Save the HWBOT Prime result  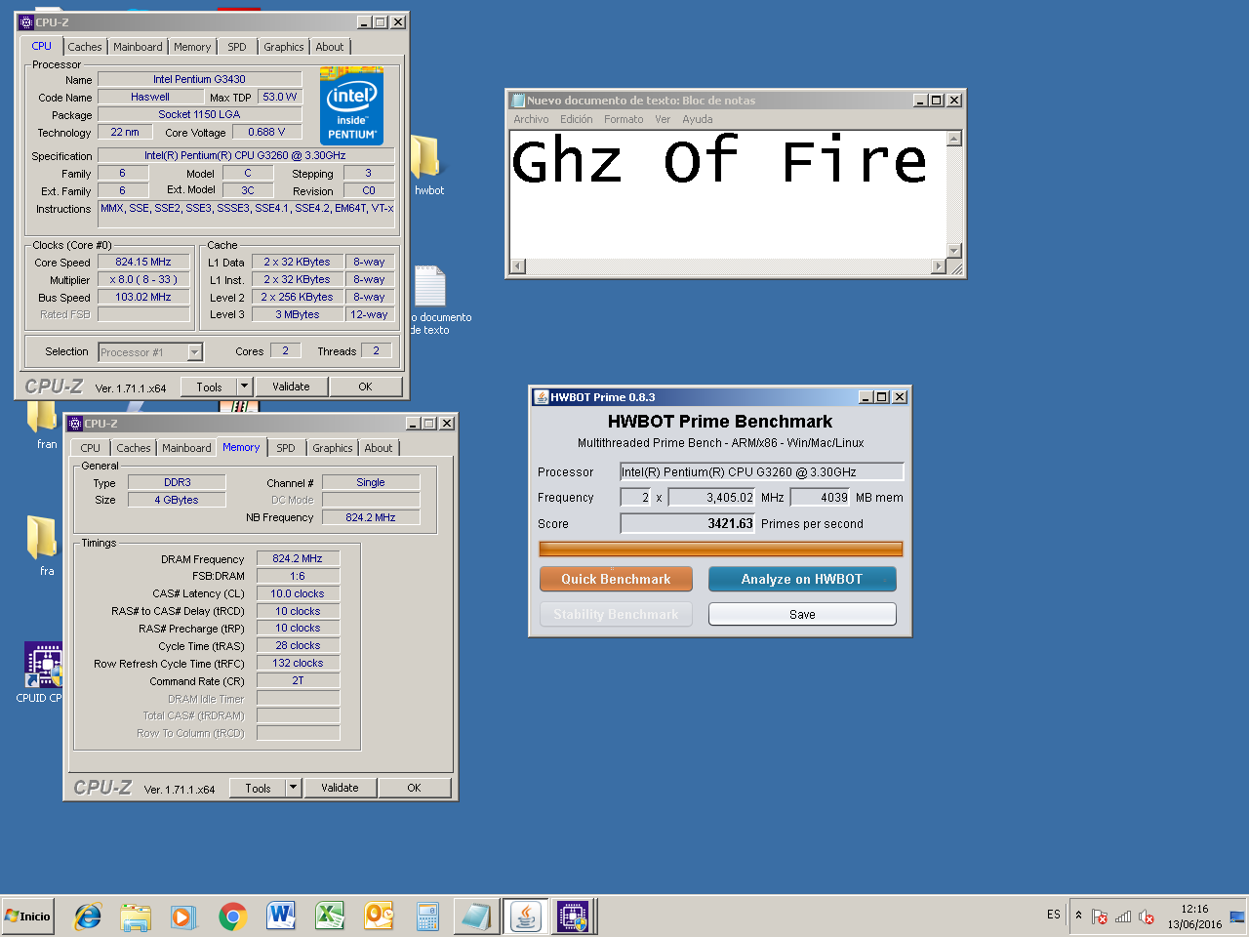pos(802,614)
